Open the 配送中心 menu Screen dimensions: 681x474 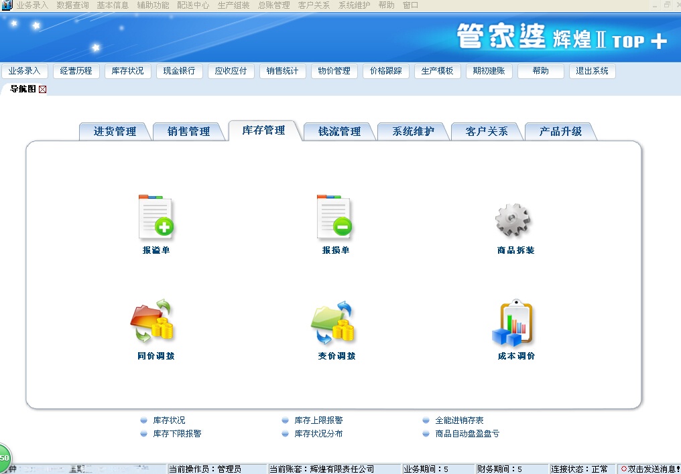click(x=194, y=5)
